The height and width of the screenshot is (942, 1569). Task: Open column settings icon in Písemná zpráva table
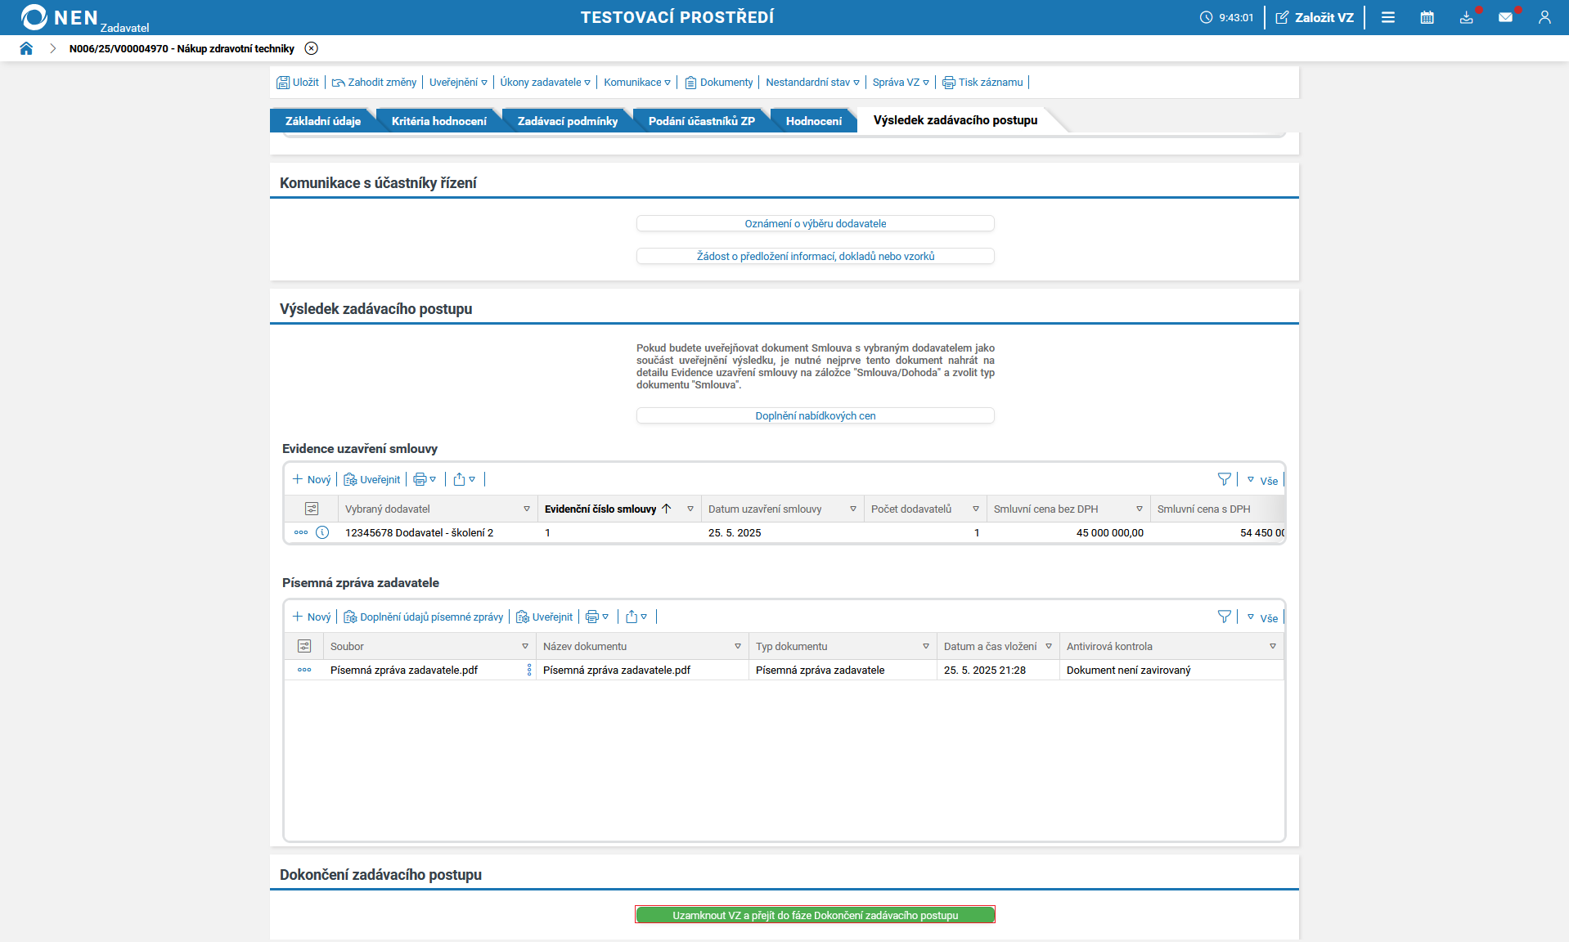304,646
